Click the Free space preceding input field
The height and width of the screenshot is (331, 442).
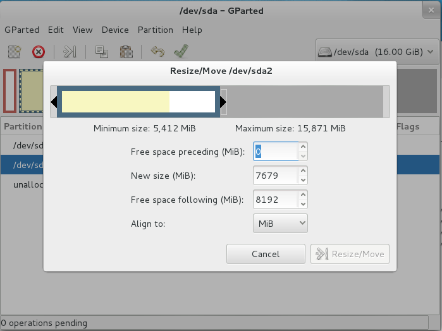click(x=276, y=152)
